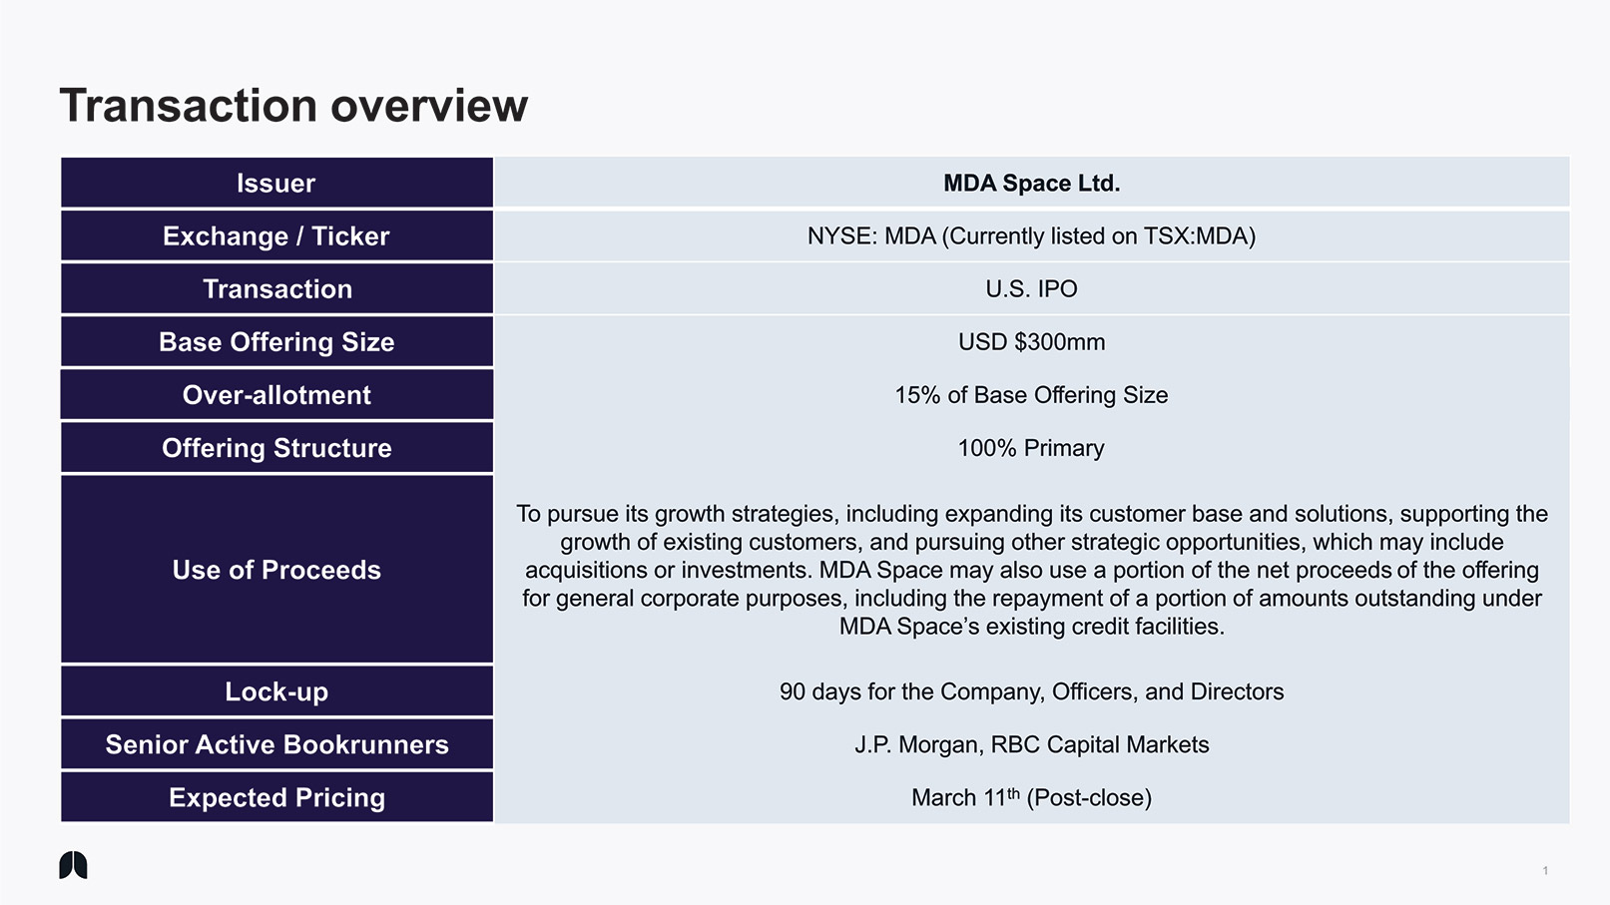Select the Exchange / Ticker header cell
Screen dimensions: 1610x905
[276, 236]
